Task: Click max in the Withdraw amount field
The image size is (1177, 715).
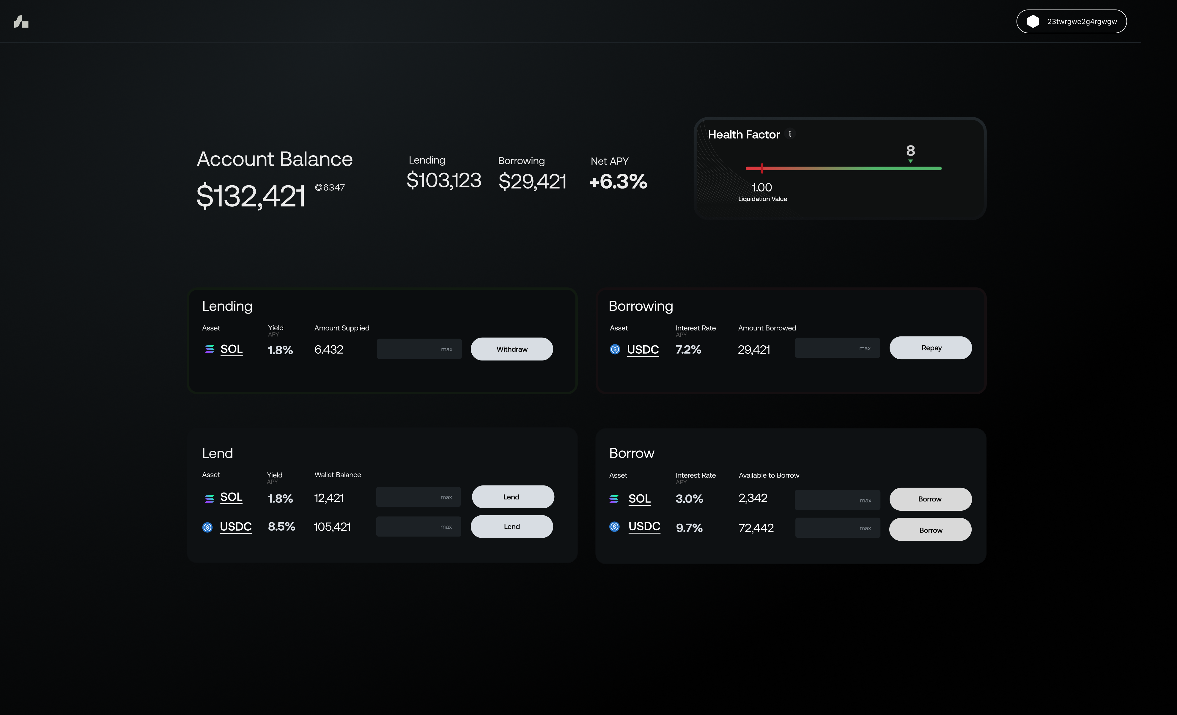Action: (x=447, y=349)
